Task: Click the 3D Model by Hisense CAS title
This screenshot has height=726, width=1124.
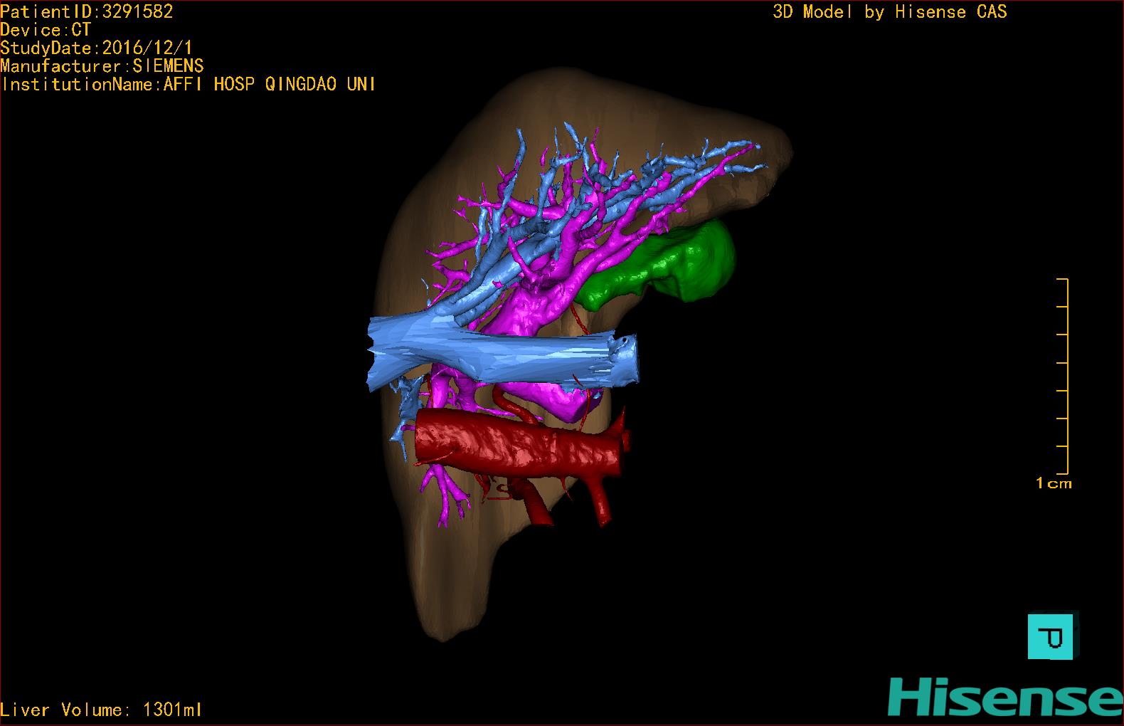Action: (x=890, y=12)
